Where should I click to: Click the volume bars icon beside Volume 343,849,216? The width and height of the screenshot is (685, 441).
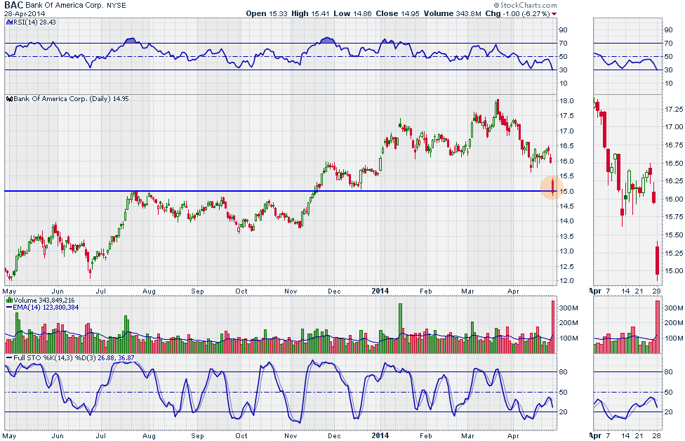click(x=9, y=301)
